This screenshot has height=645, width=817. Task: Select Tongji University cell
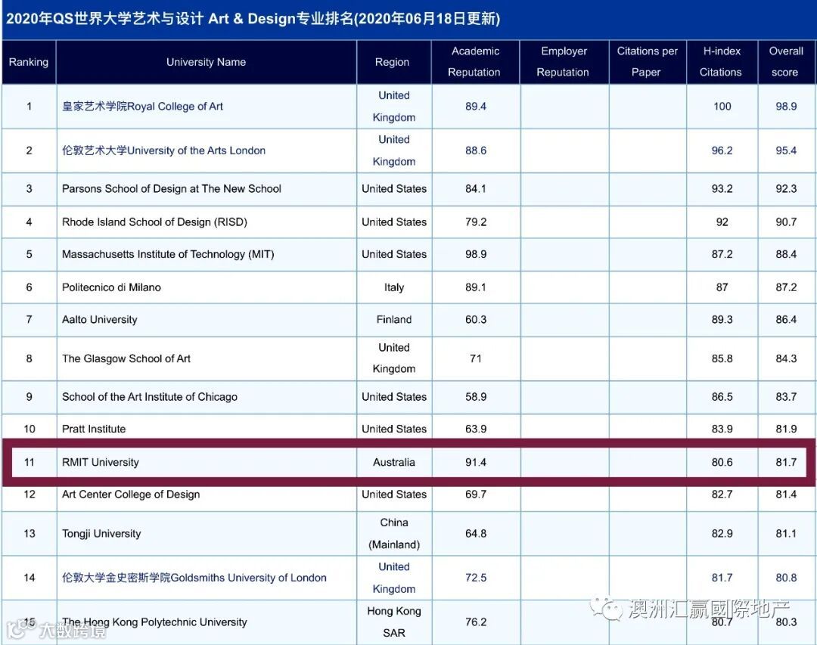207,534
